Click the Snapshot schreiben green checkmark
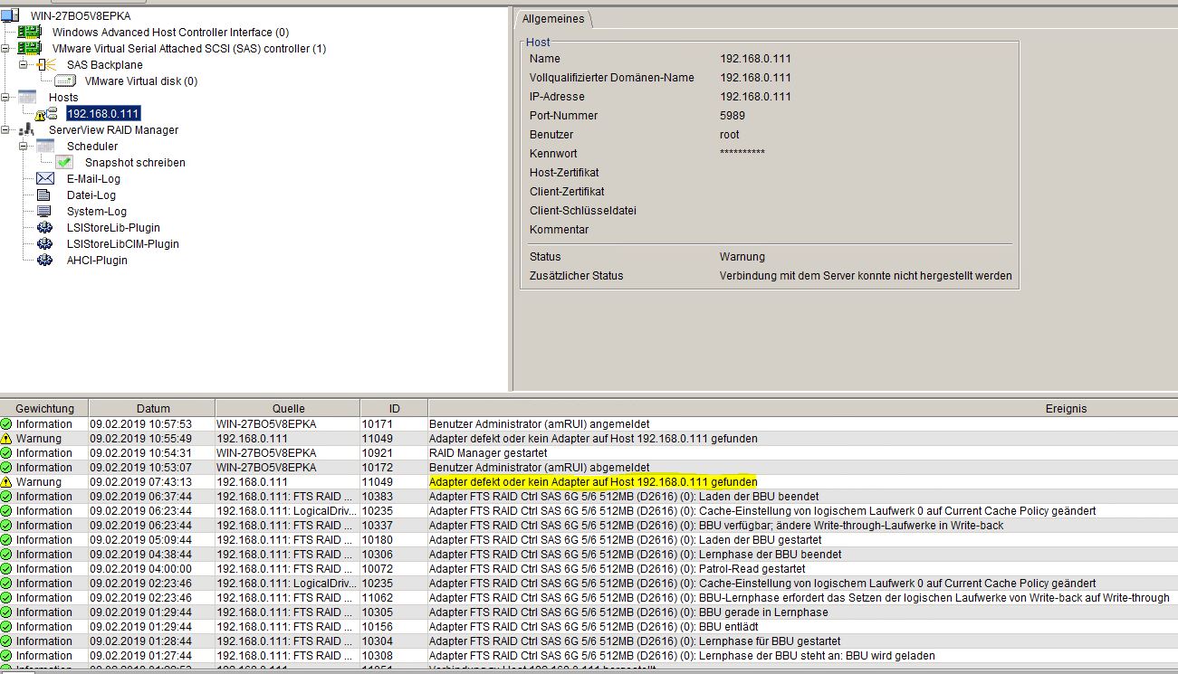Screen dimensions: 1178x674 (64, 163)
